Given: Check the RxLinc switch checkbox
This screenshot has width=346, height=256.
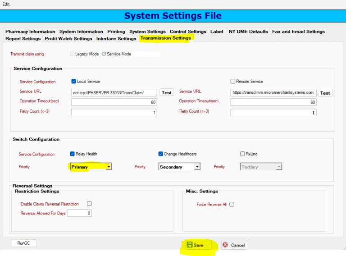Looking at the screenshot, I should (242, 154).
